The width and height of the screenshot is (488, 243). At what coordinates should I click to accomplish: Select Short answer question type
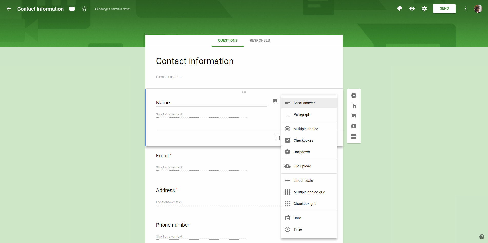click(x=309, y=103)
